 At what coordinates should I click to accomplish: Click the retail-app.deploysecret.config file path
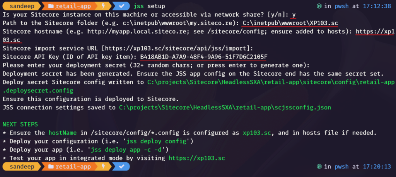[198, 86]
